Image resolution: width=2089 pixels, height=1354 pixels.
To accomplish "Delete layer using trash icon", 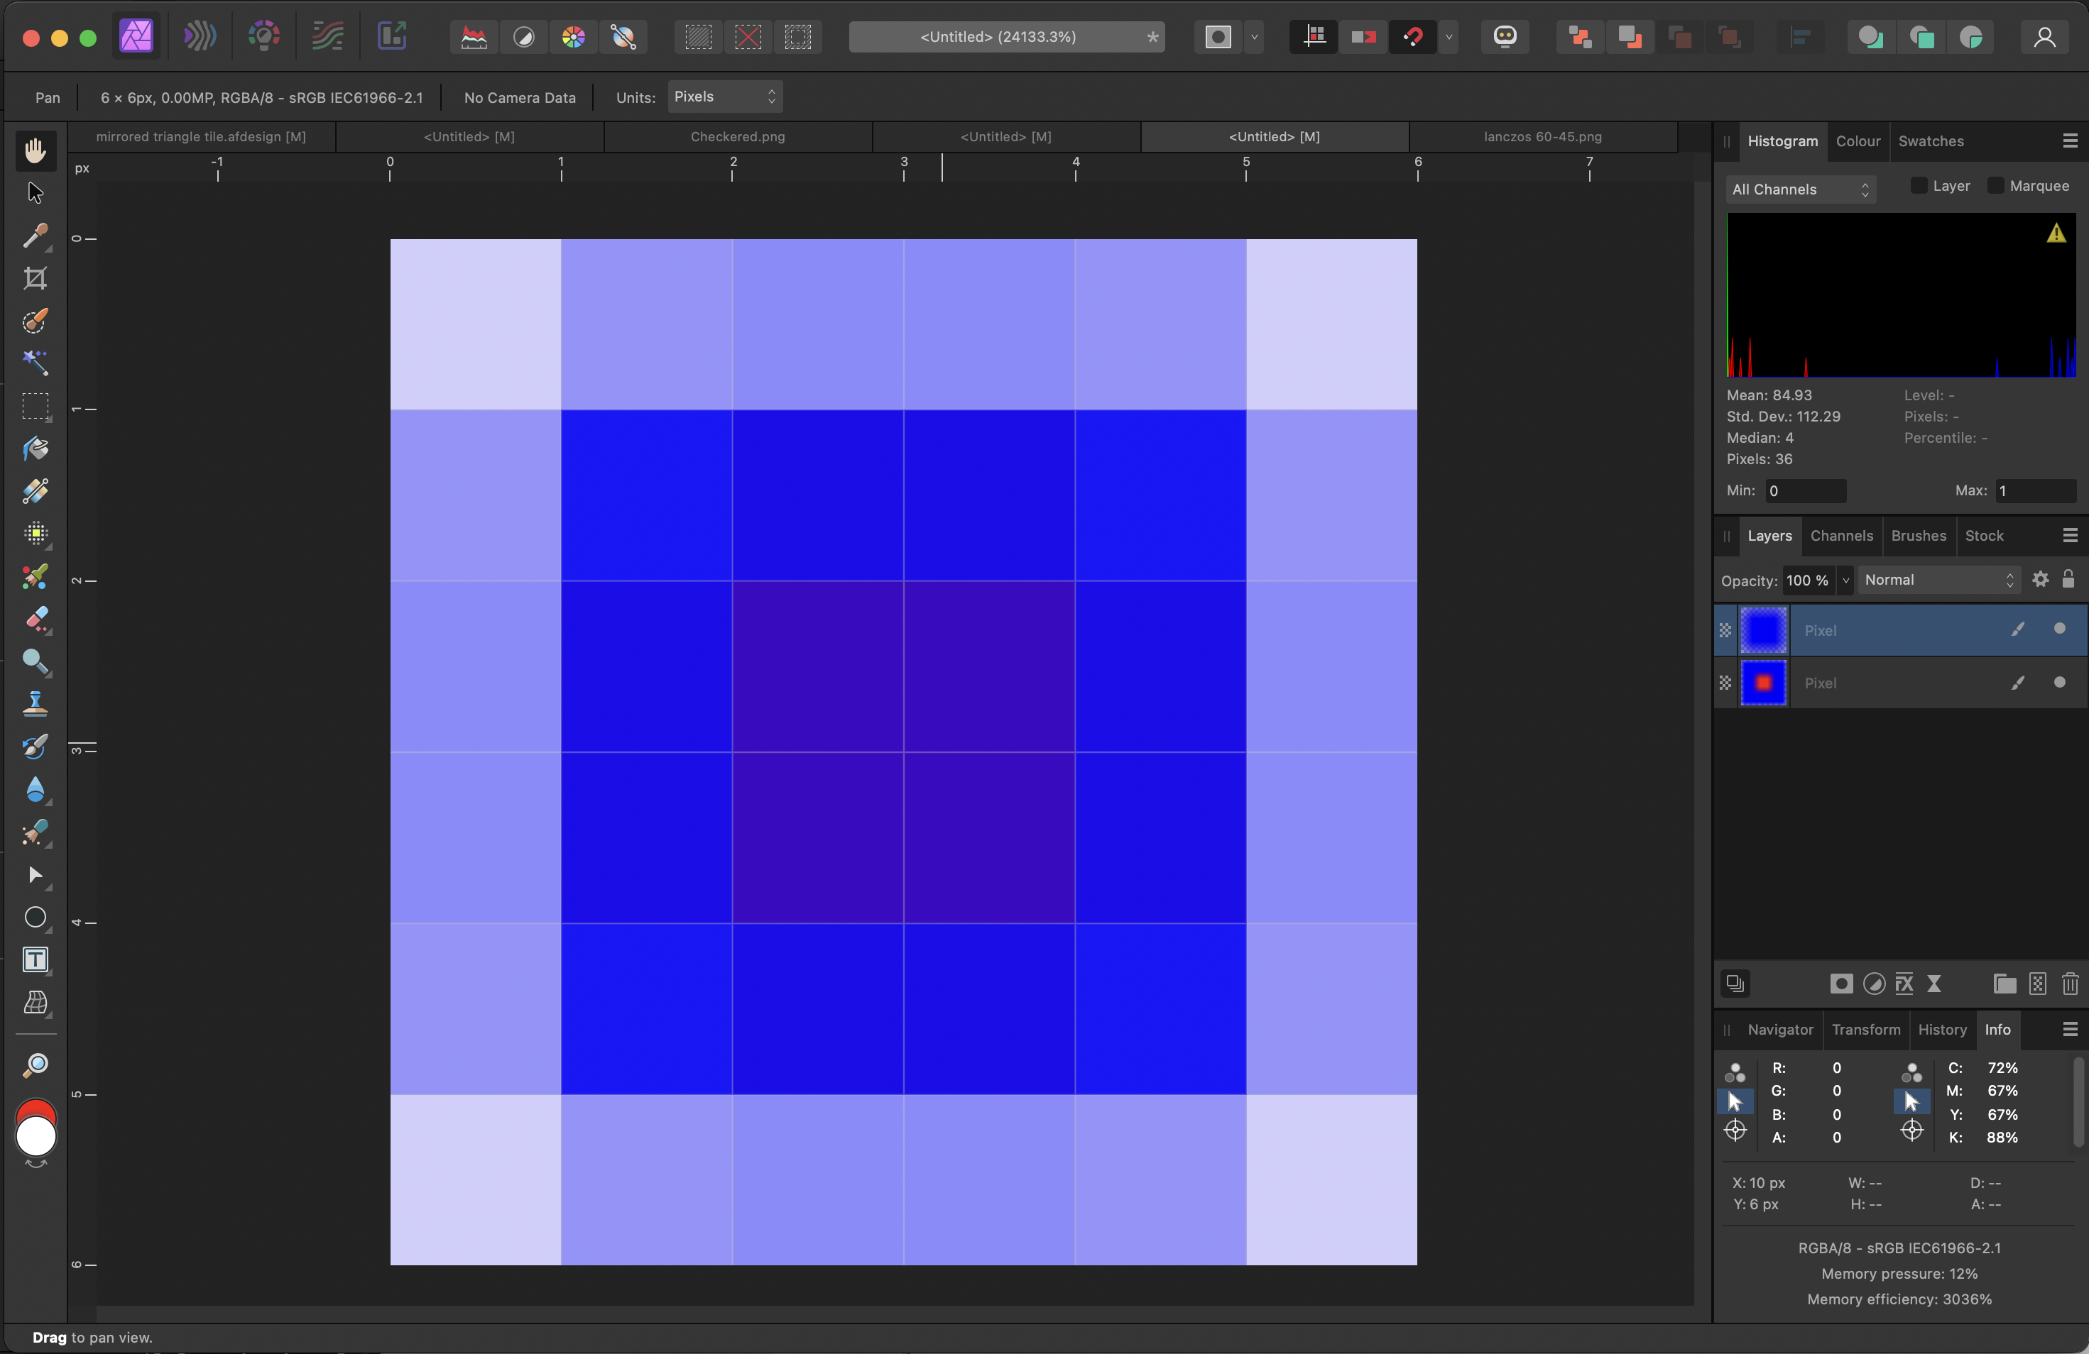I will (2069, 984).
